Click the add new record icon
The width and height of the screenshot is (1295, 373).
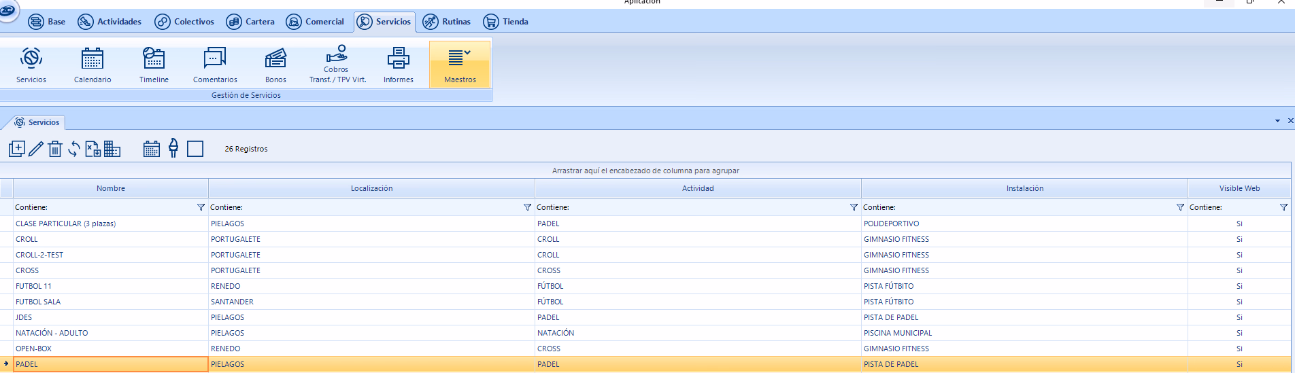pyautogui.click(x=17, y=149)
